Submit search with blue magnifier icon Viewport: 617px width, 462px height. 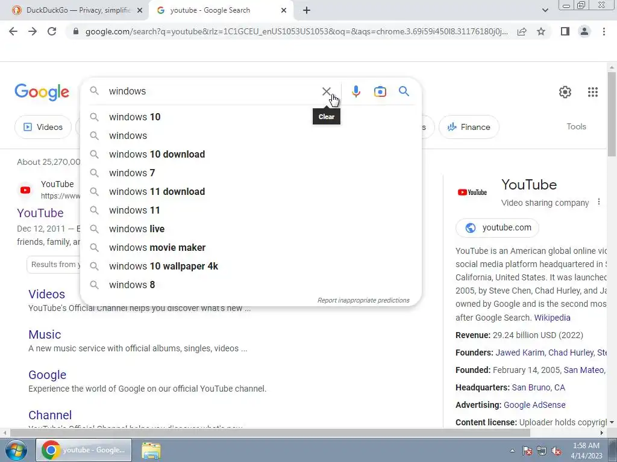coord(404,91)
